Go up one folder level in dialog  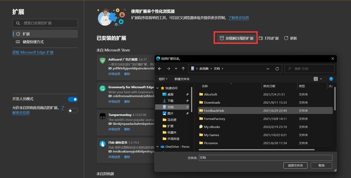183,69
